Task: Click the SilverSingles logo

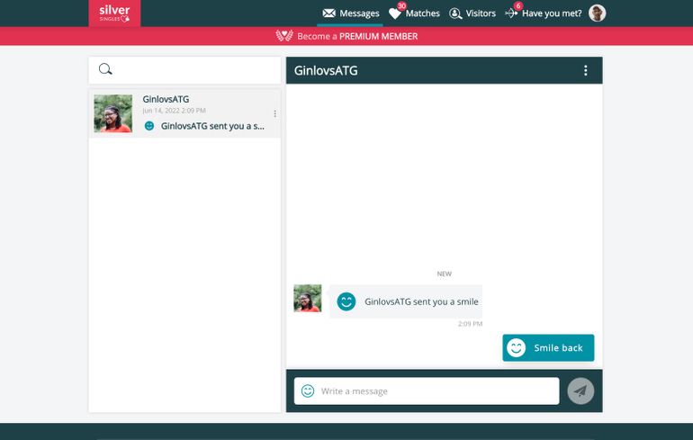Action: pos(114,13)
